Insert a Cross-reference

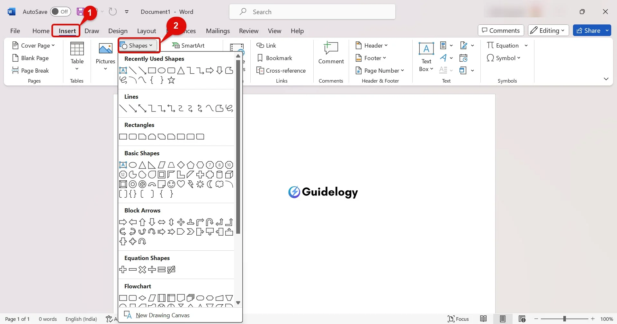pyautogui.click(x=281, y=70)
